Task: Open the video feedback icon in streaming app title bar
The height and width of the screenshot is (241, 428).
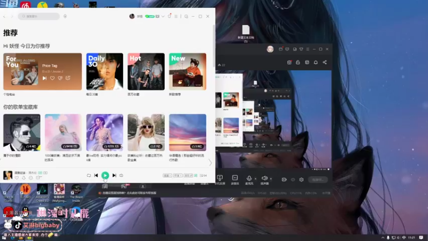Action: (x=287, y=49)
